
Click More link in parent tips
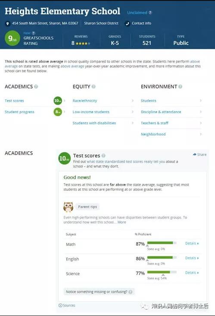click(122, 222)
